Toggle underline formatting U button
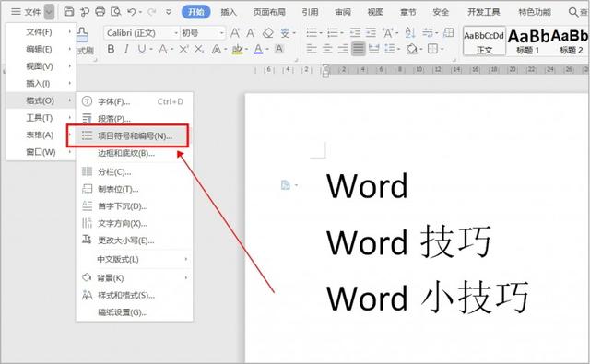The height and width of the screenshot is (364, 590). (x=142, y=49)
